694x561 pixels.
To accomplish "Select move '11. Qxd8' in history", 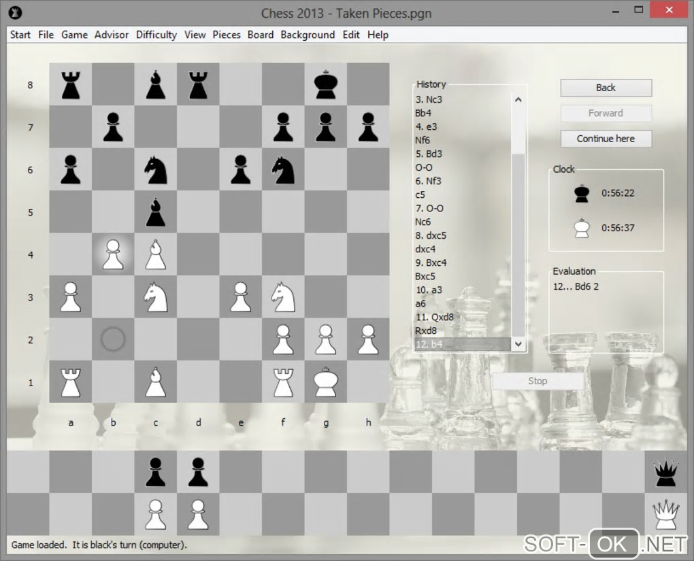I will click(435, 318).
